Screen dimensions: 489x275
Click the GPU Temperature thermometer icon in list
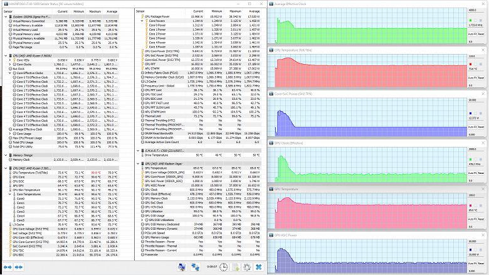[x=142, y=168]
